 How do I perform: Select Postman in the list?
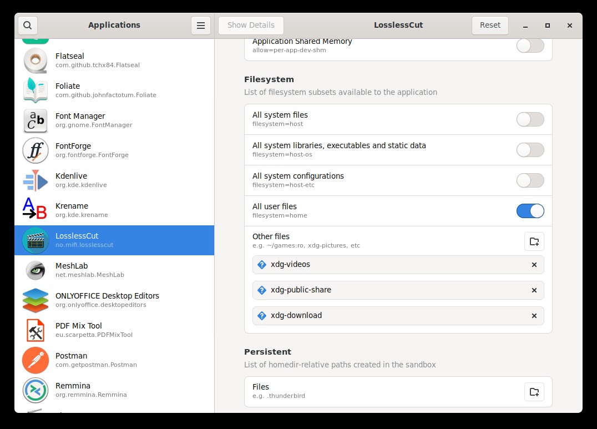[114, 360]
